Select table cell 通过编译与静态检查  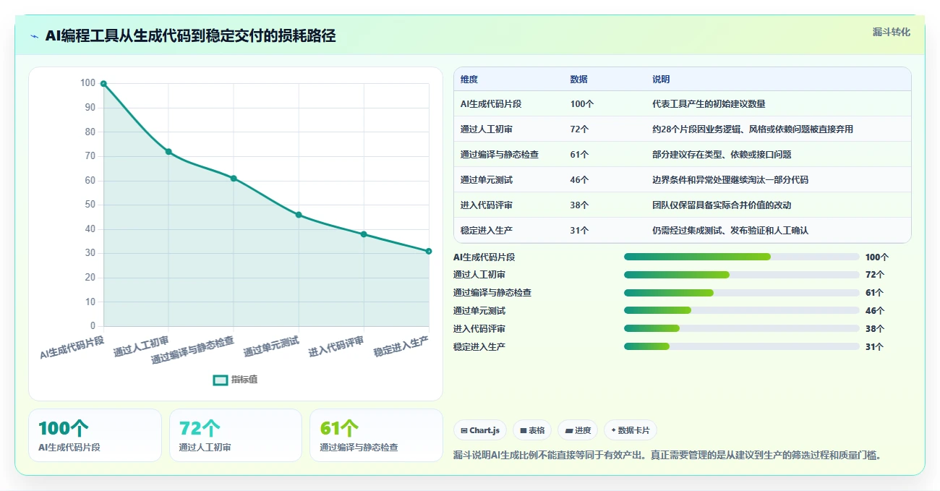pos(500,155)
